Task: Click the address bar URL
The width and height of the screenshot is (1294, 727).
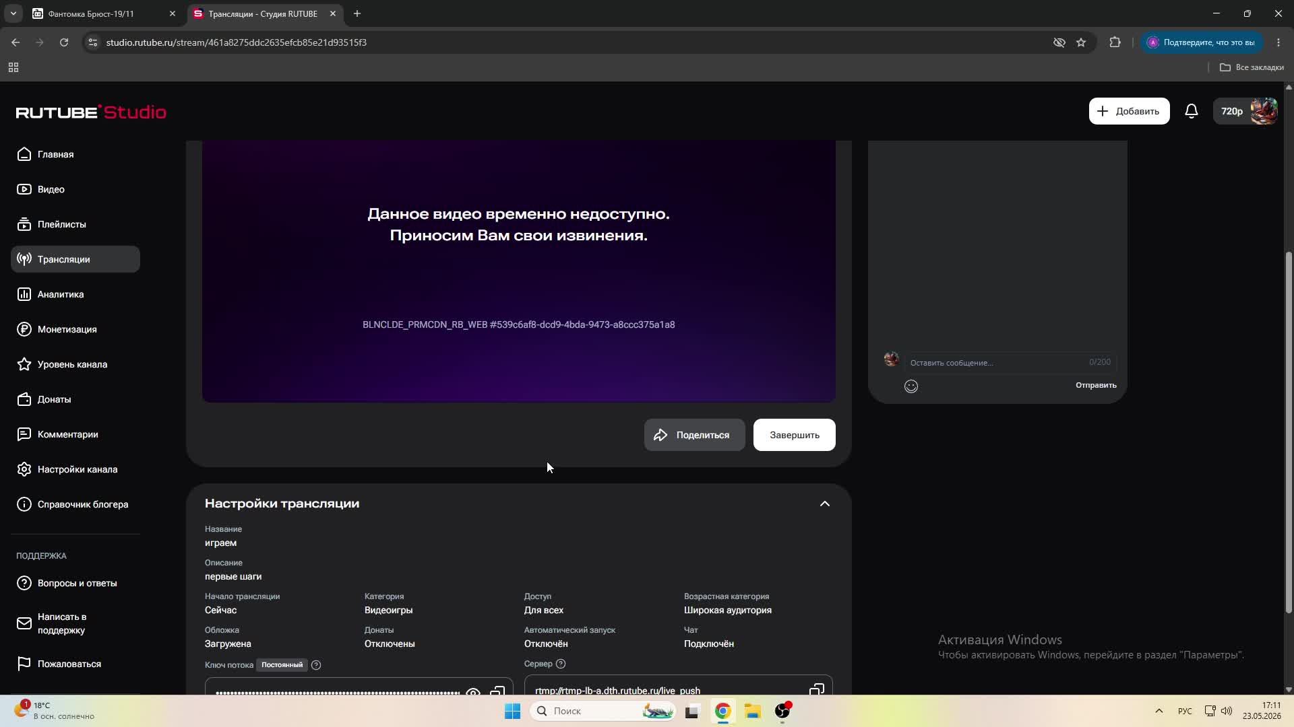Action: coord(237,42)
